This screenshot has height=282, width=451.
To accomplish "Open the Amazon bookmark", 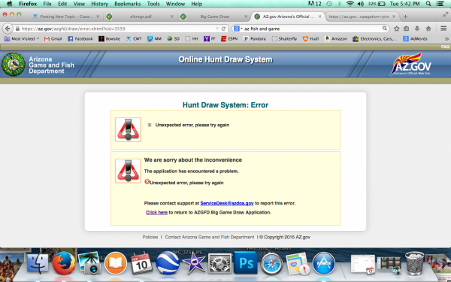I will coord(336,38).
